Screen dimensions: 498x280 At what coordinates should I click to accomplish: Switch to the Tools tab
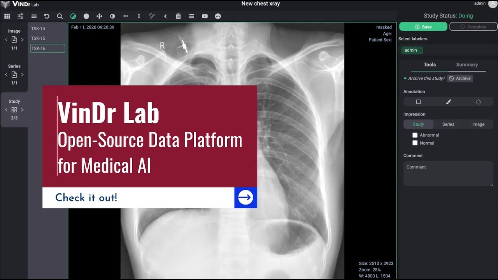coord(430,65)
